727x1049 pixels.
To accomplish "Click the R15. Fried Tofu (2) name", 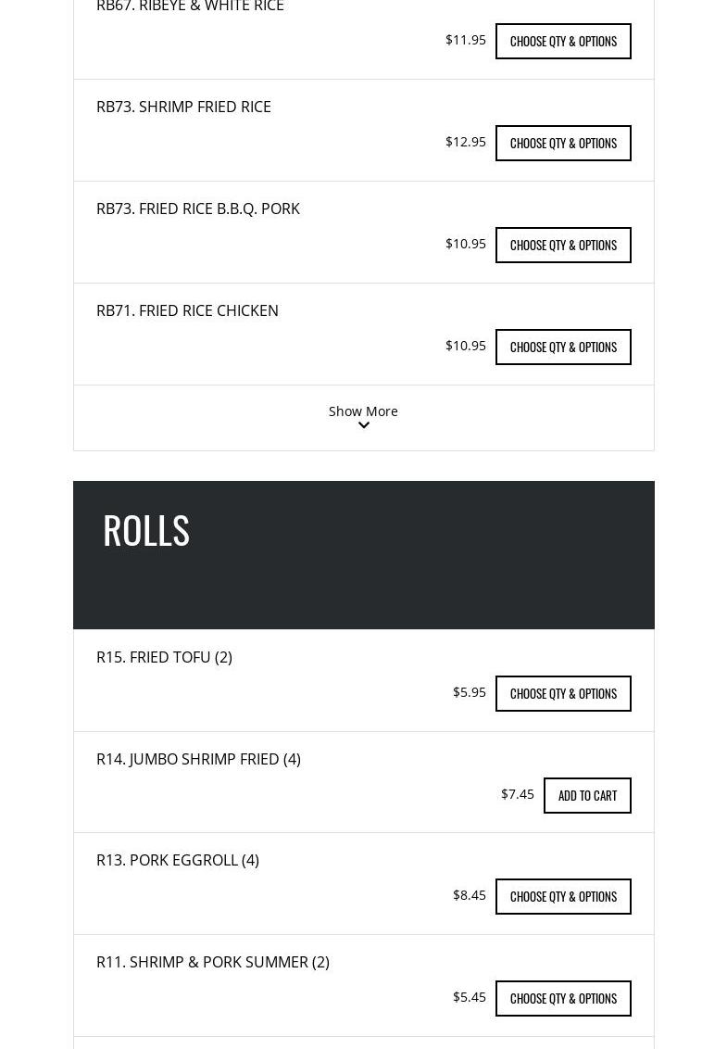I will (x=164, y=657).
